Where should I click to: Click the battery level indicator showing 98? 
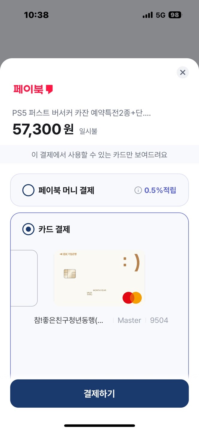coord(174,15)
